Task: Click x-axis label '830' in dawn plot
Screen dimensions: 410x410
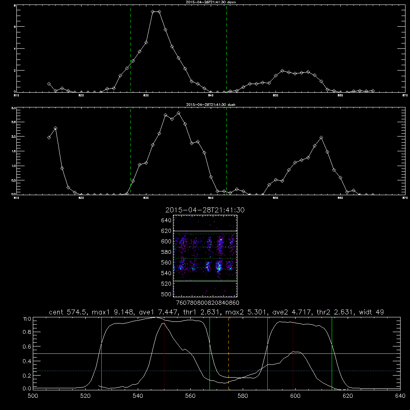Action: click(146, 96)
